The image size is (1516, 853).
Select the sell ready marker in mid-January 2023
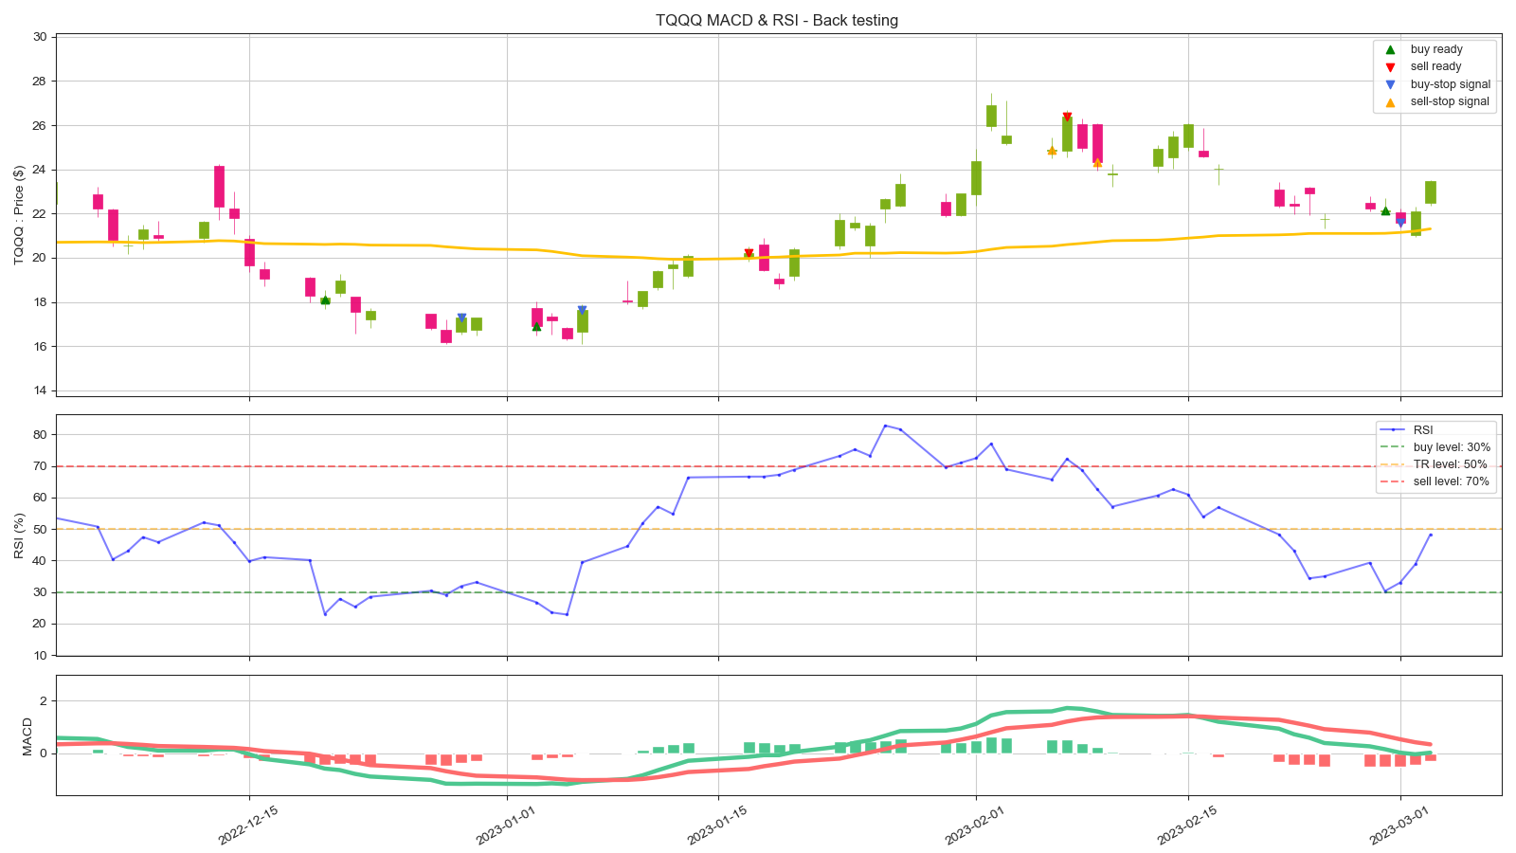point(749,254)
